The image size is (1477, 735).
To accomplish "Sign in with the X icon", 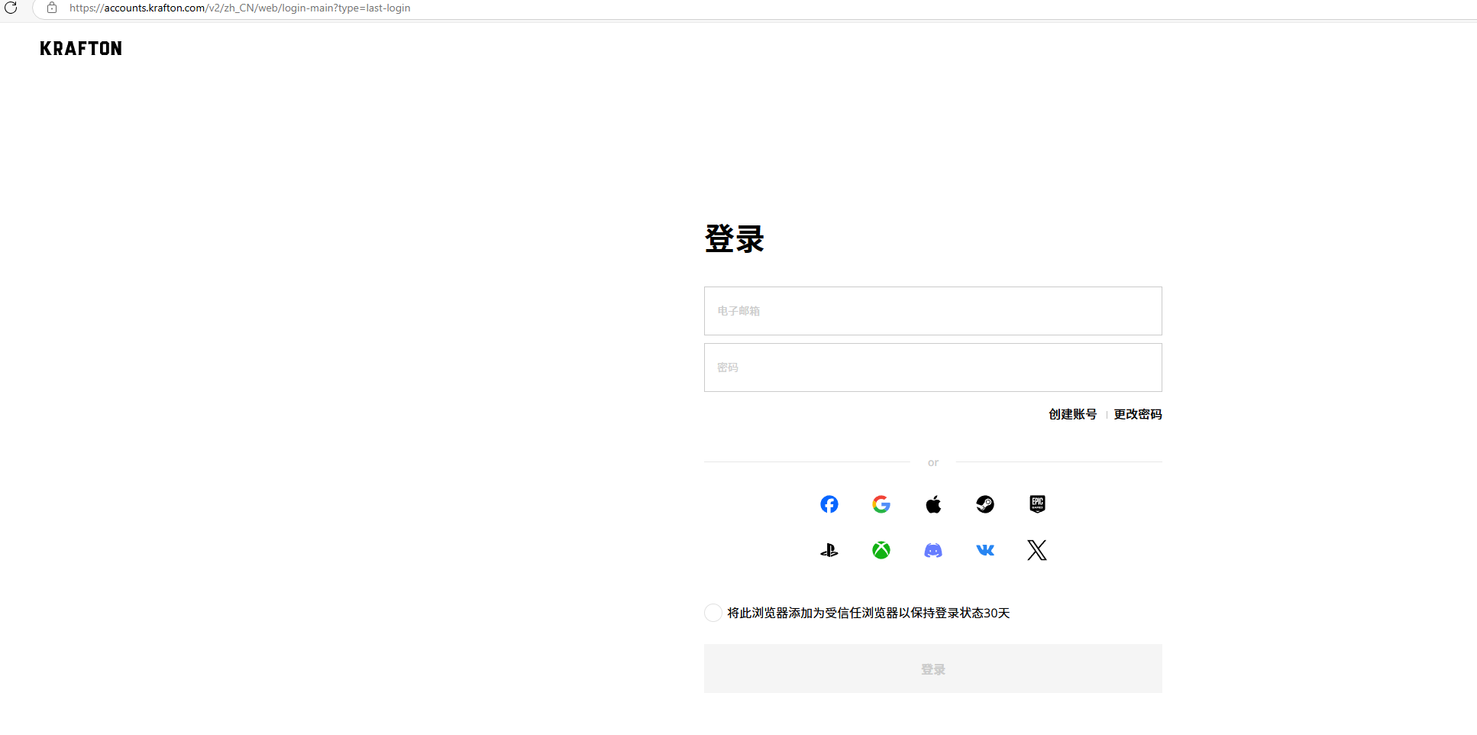I will point(1037,550).
